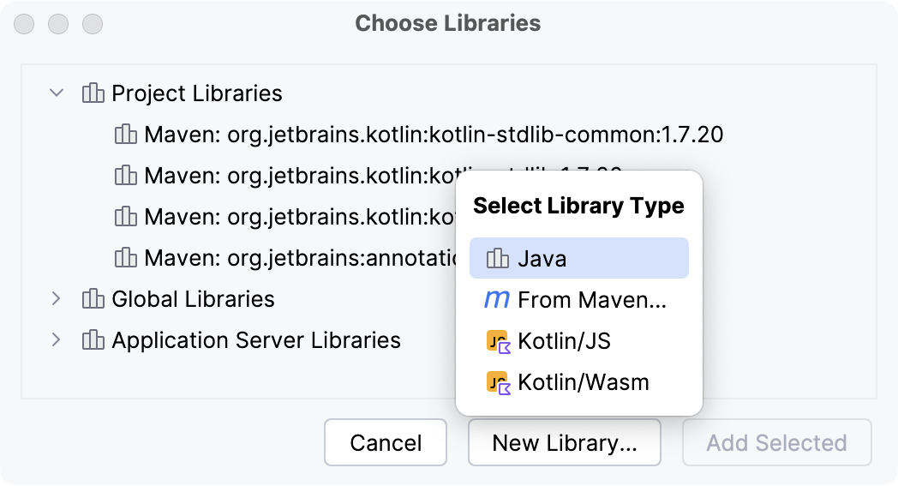Expand the Global Libraries node
898x486 pixels.
pos(57,299)
